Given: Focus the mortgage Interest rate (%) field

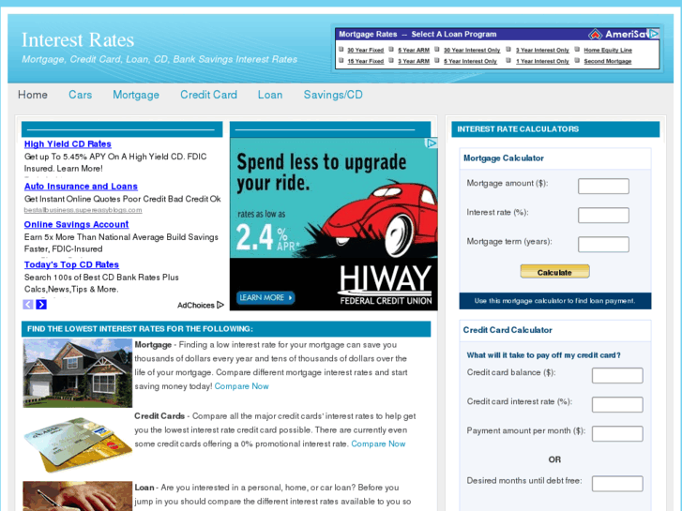Looking at the screenshot, I should click(603, 216).
